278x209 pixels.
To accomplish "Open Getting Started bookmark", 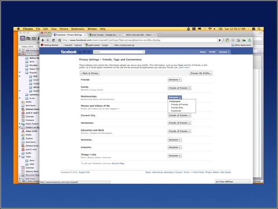I will (x=50, y=45).
